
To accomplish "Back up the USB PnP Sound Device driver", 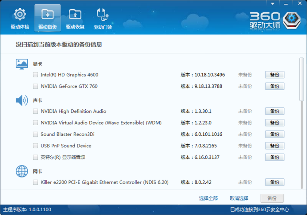I will tap(274, 146).
